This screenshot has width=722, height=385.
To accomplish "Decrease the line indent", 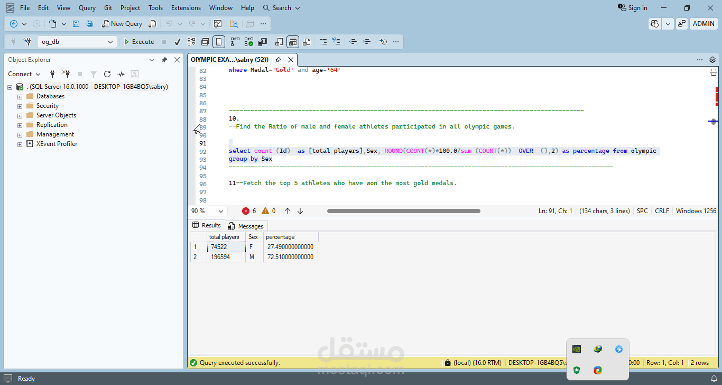I will click(353, 42).
